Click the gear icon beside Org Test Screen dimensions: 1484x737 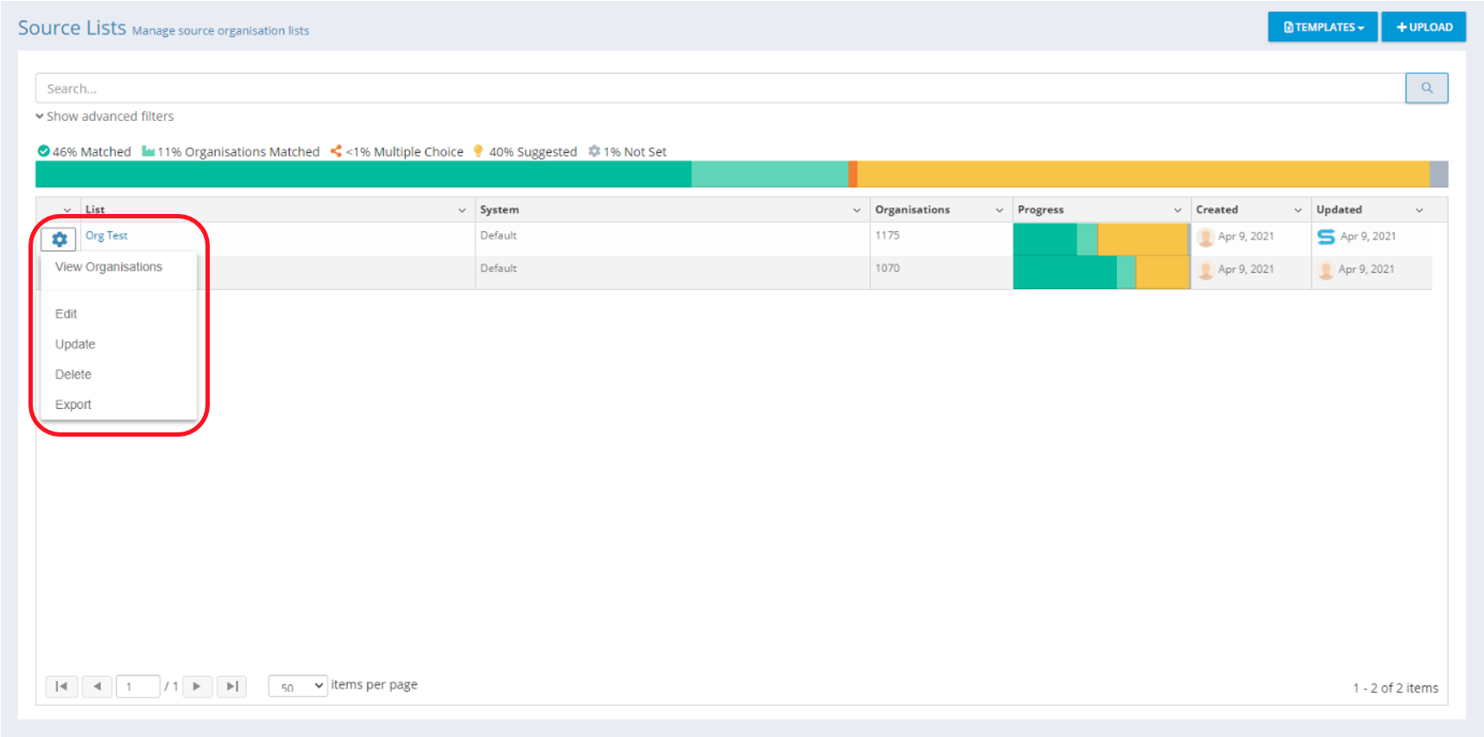pos(59,239)
